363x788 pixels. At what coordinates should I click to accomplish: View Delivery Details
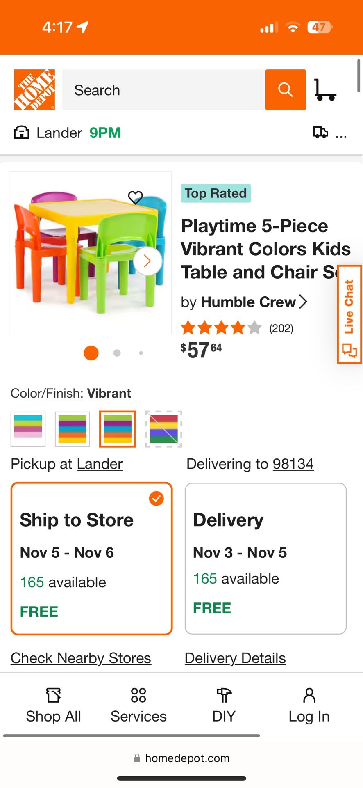[x=235, y=657]
